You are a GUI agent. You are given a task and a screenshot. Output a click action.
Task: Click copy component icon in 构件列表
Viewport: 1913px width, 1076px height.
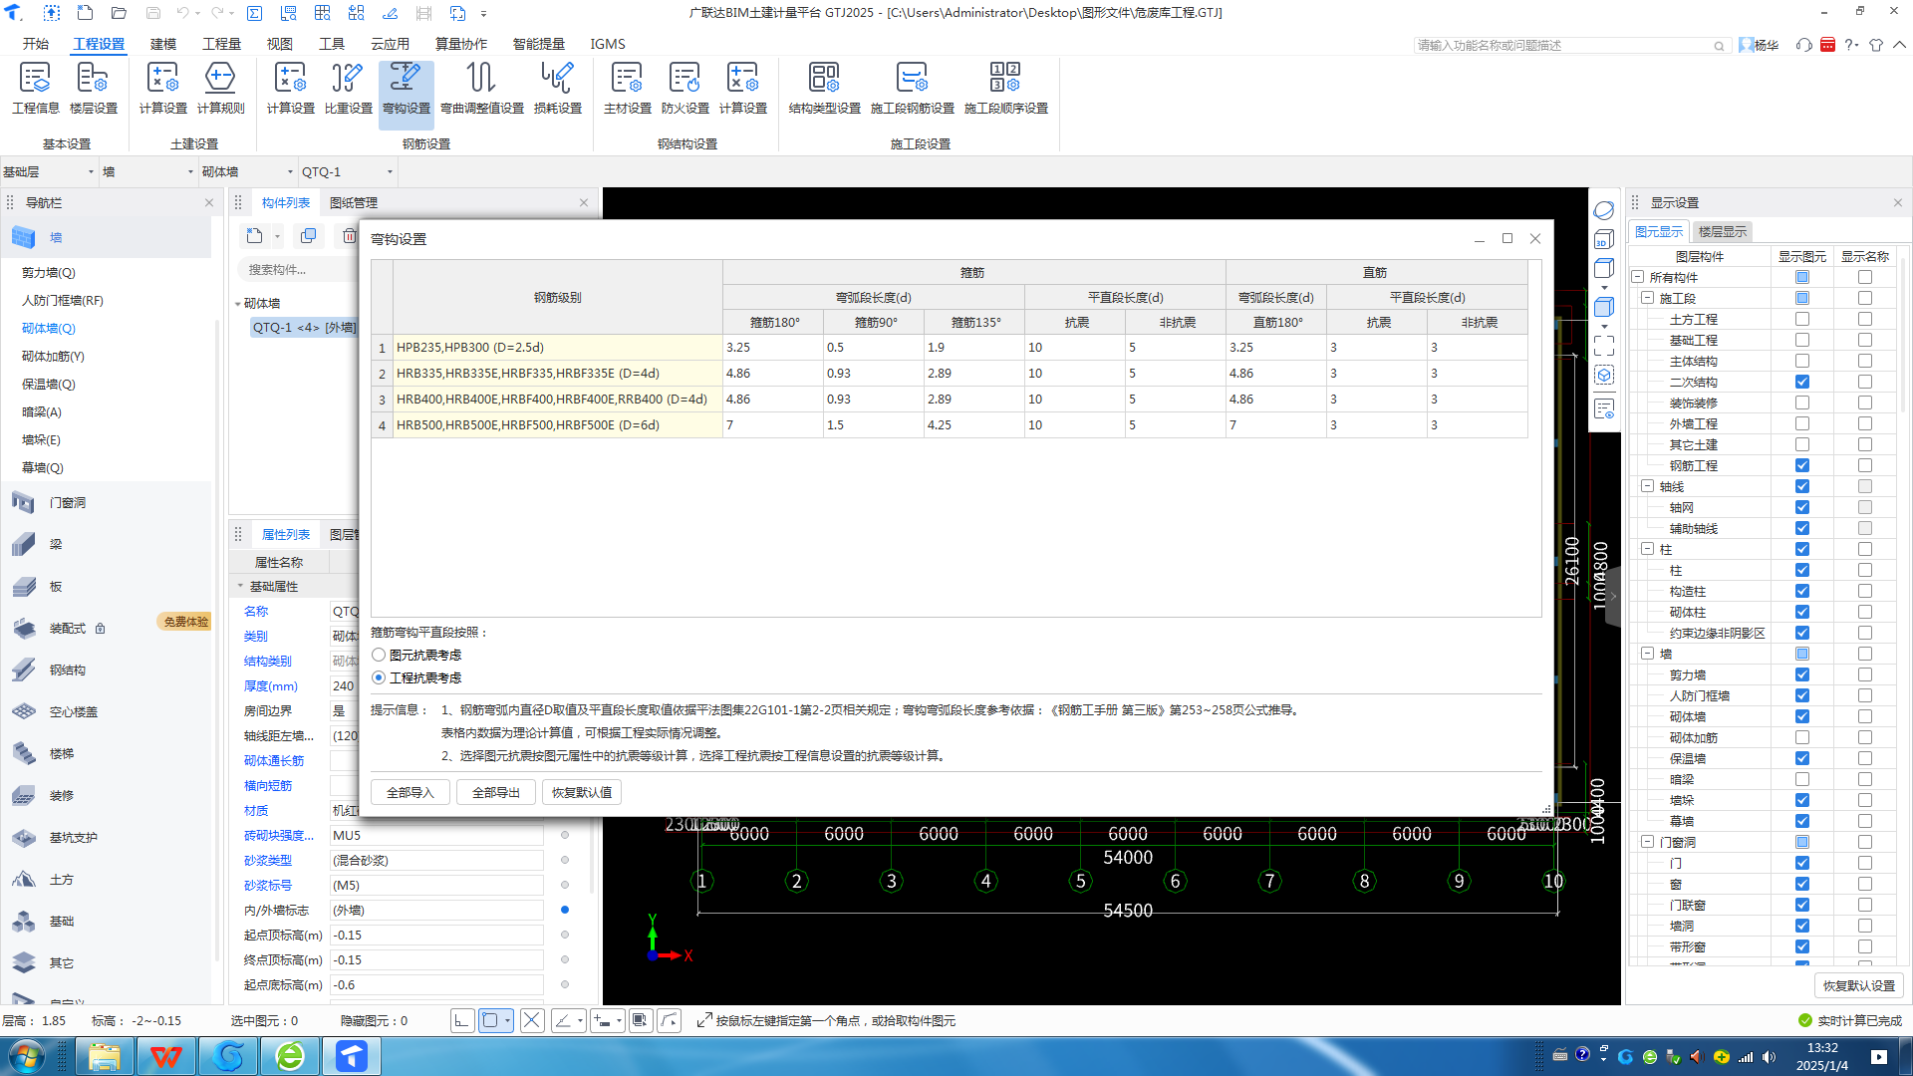[x=309, y=235]
